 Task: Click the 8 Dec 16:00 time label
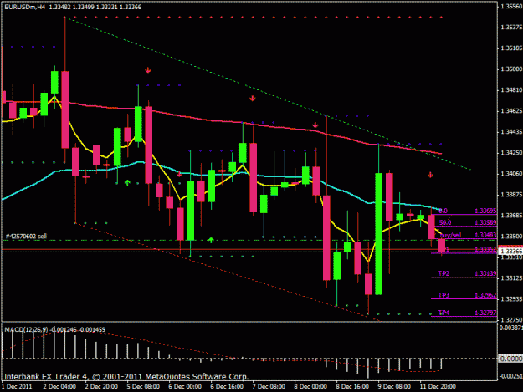(352, 387)
